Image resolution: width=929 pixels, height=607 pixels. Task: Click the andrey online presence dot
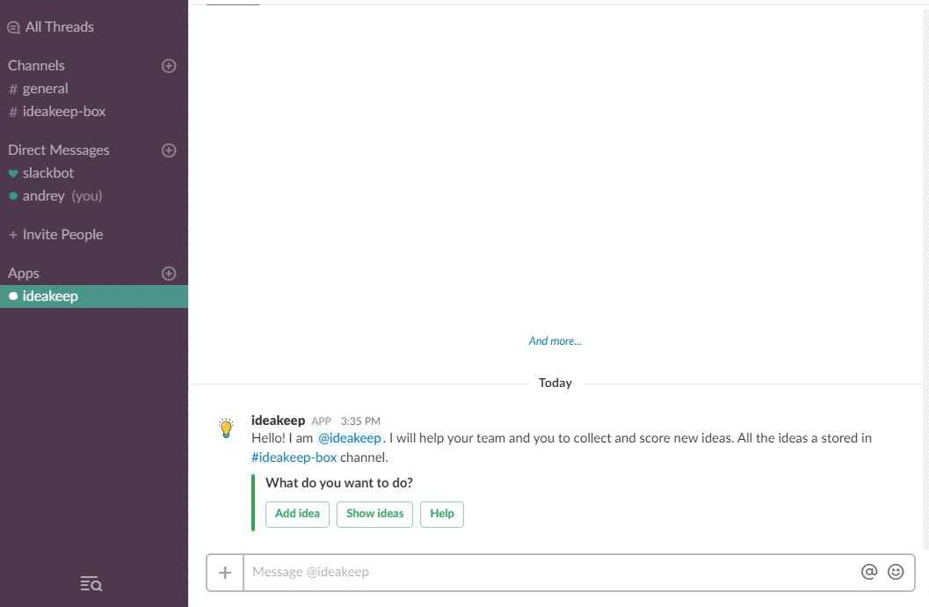coord(13,196)
